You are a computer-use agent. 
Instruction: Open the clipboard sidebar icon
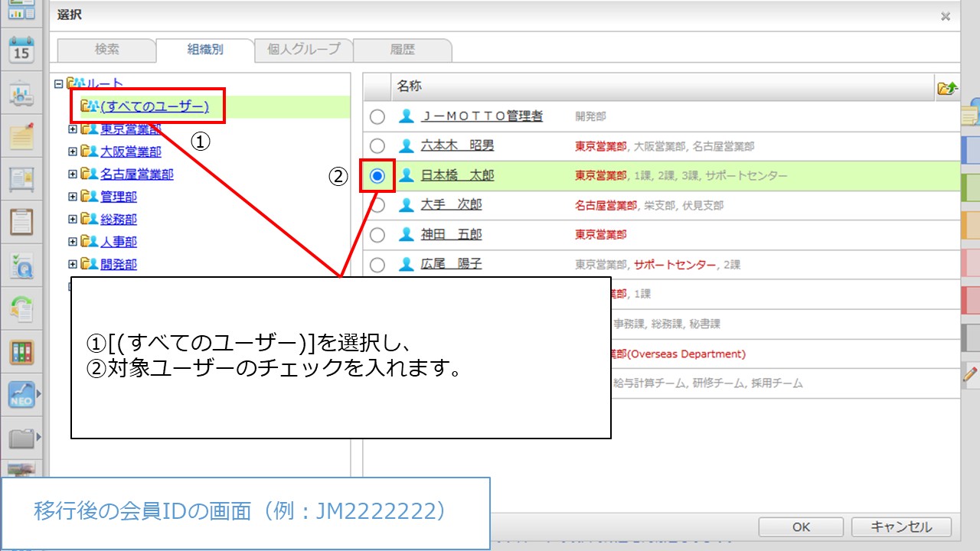click(x=21, y=222)
